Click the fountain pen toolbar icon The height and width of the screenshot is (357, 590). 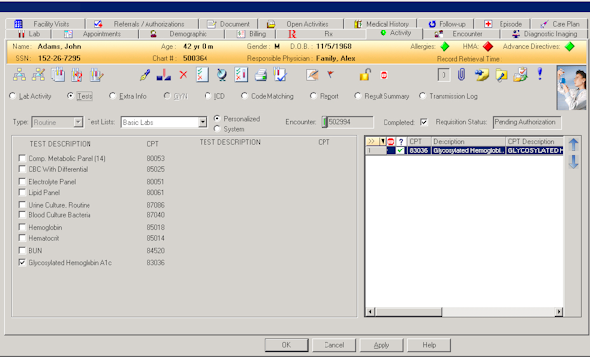point(145,75)
